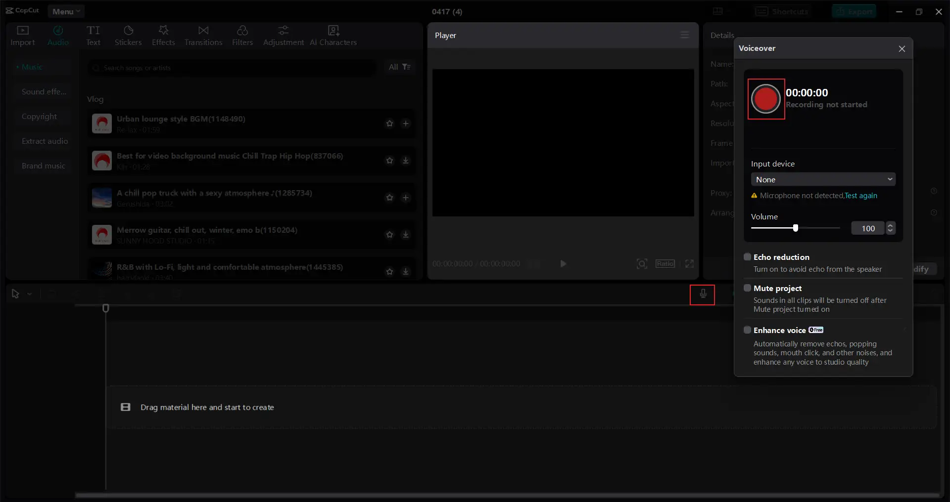The width and height of the screenshot is (950, 502).
Task: Open the song filter dropdown next to All
Action: point(407,67)
